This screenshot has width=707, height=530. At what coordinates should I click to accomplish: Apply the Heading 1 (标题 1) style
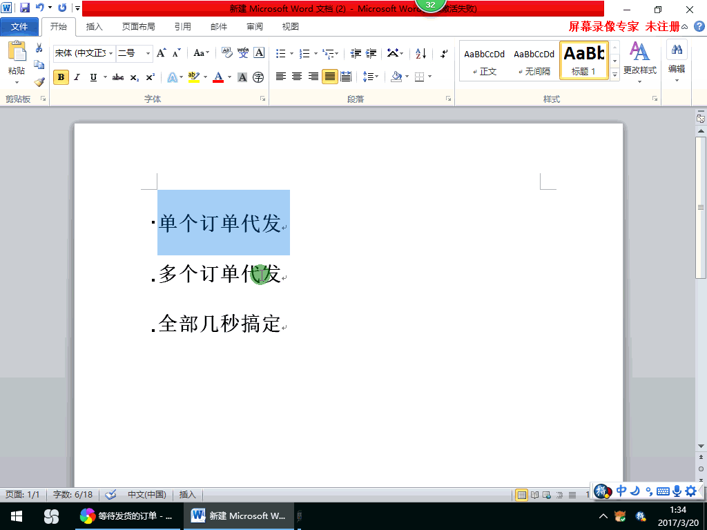(x=584, y=61)
